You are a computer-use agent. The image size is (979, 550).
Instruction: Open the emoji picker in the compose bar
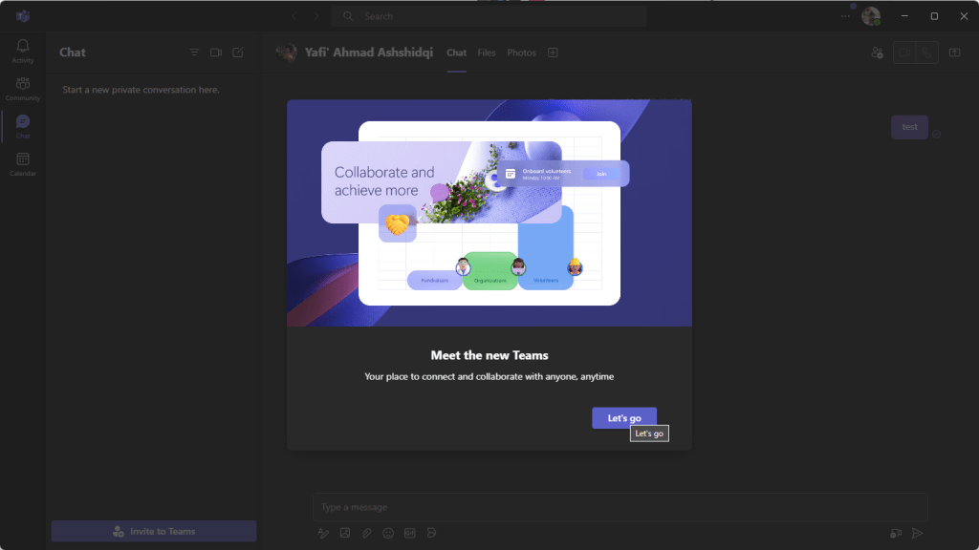(388, 533)
